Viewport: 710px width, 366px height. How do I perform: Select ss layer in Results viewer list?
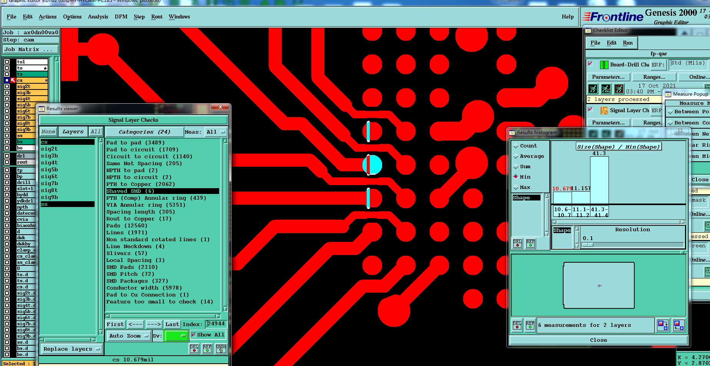pyautogui.click(x=67, y=204)
